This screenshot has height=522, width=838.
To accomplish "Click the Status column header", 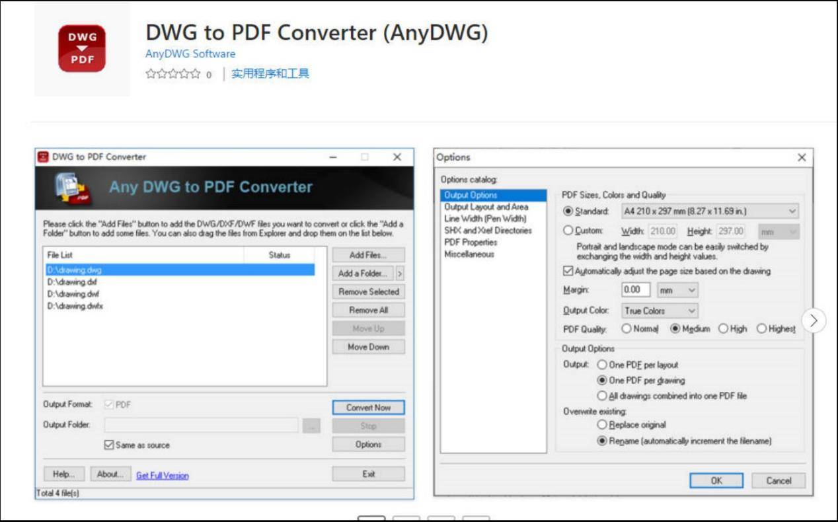I will tap(280, 255).
